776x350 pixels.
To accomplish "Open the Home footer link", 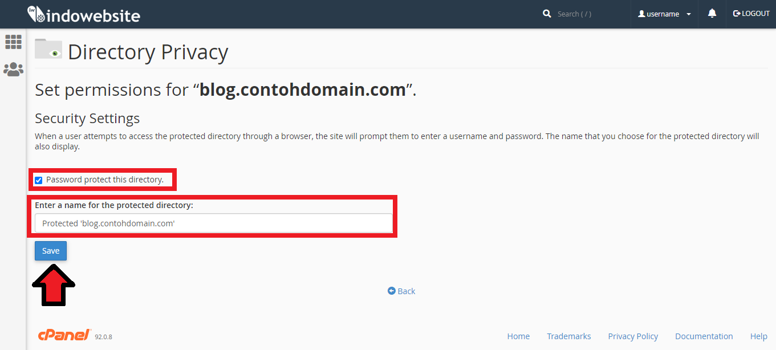I will [518, 336].
